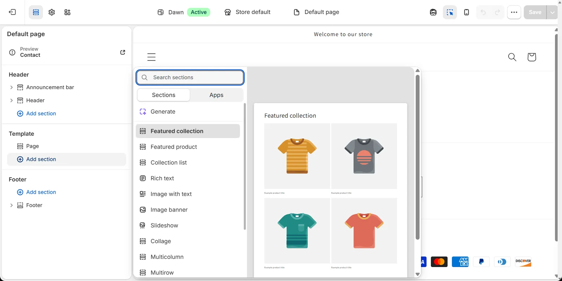Viewport: 562px width, 281px height.
Task: Select Slideshow section
Action: [x=188, y=226]
